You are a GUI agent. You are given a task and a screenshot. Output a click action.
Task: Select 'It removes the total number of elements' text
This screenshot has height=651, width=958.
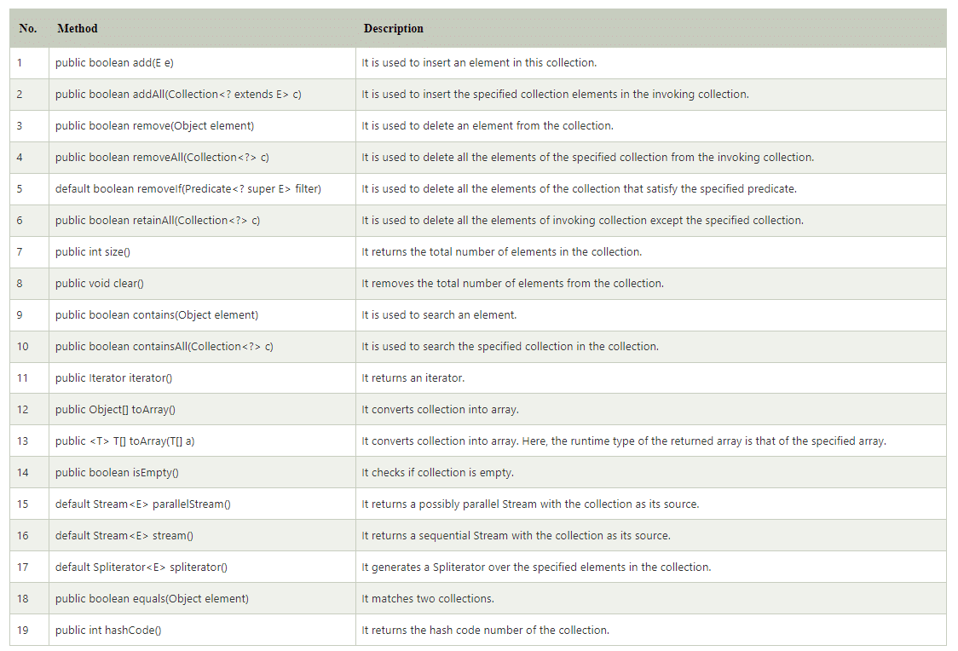pos(512,284)
